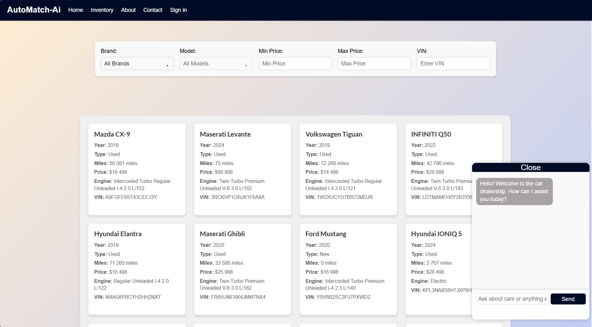Open the Inventory page
This screenshot has height=327, width=592.
pyautogui.click(x=102, y=10)
